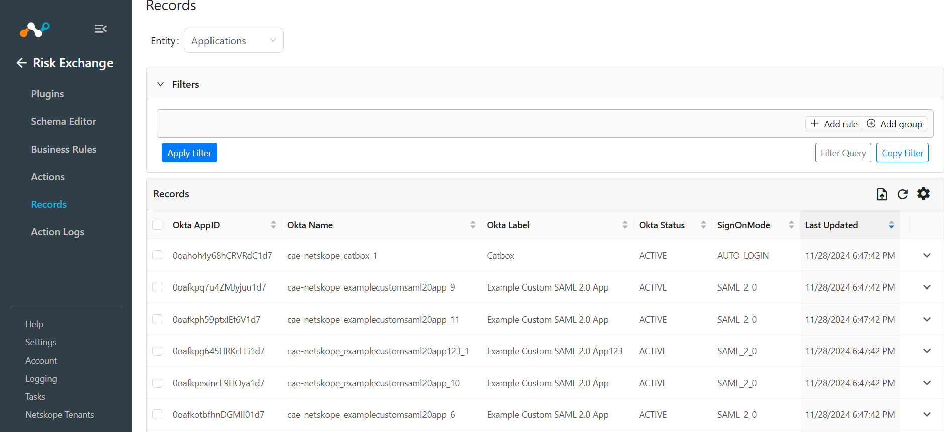Click the AppID 0oafkotbfhnDGMlI01d7 cell
Image resolution: width=951 pixels, height=432 pixels.
[x=219, y=414]
